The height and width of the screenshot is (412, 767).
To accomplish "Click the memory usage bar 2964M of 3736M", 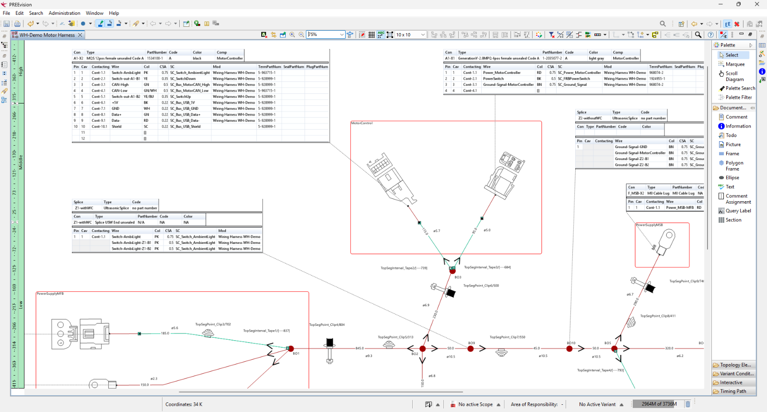I will 659,404.
